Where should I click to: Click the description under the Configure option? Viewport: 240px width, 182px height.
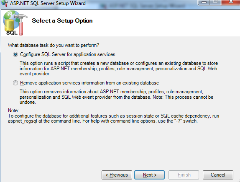(119, 69)
